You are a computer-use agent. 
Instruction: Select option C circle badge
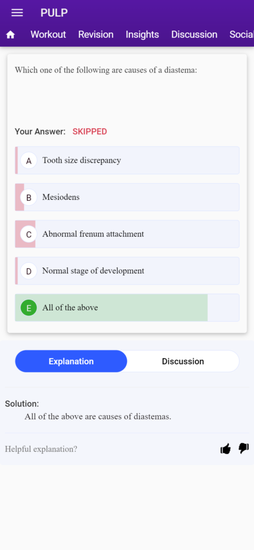[x=29, y=234]
